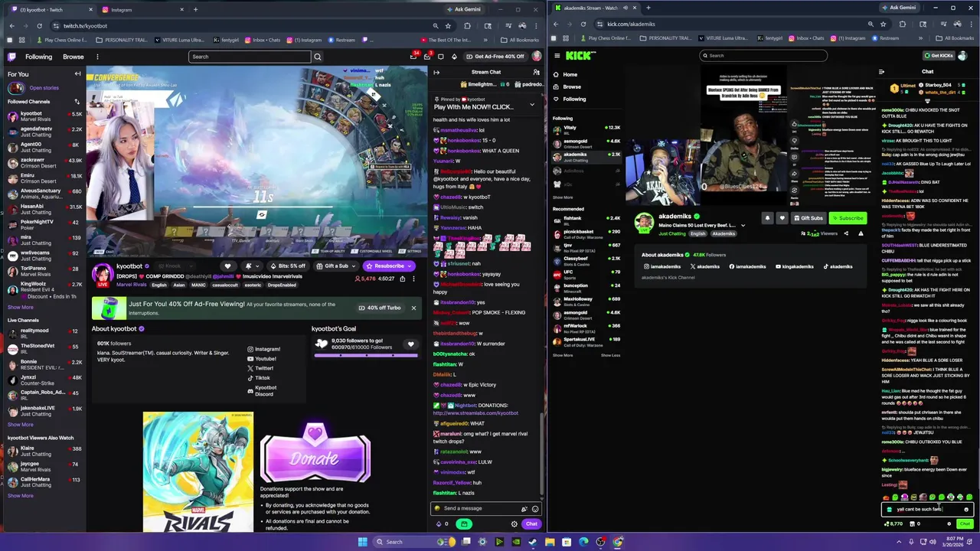This screenshot has height=551, width=980.
Task: Open Kick emote picker in message box
Action: coord(966,510)
